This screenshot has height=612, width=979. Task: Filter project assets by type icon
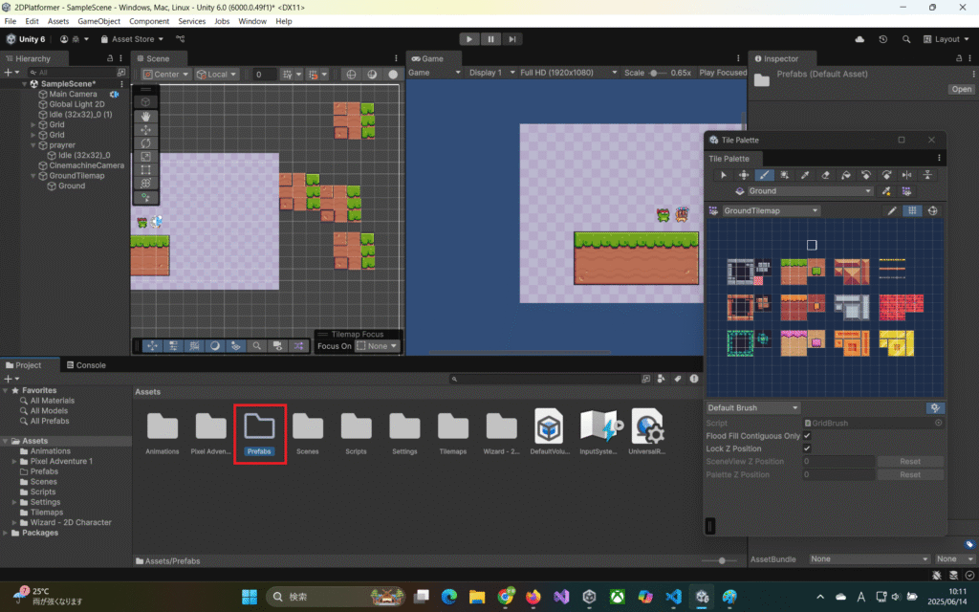[x=662, y=379]
